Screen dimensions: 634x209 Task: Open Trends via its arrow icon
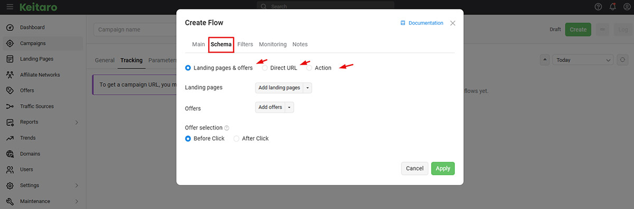[x=10, y=138]
